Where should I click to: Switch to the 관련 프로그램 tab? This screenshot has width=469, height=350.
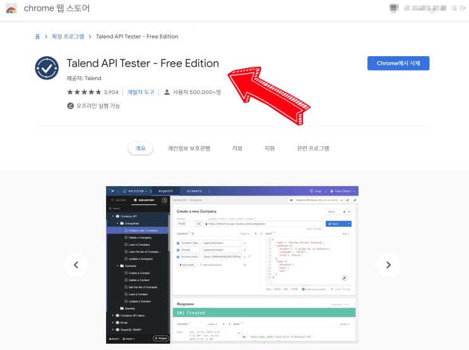pos(313,148)
